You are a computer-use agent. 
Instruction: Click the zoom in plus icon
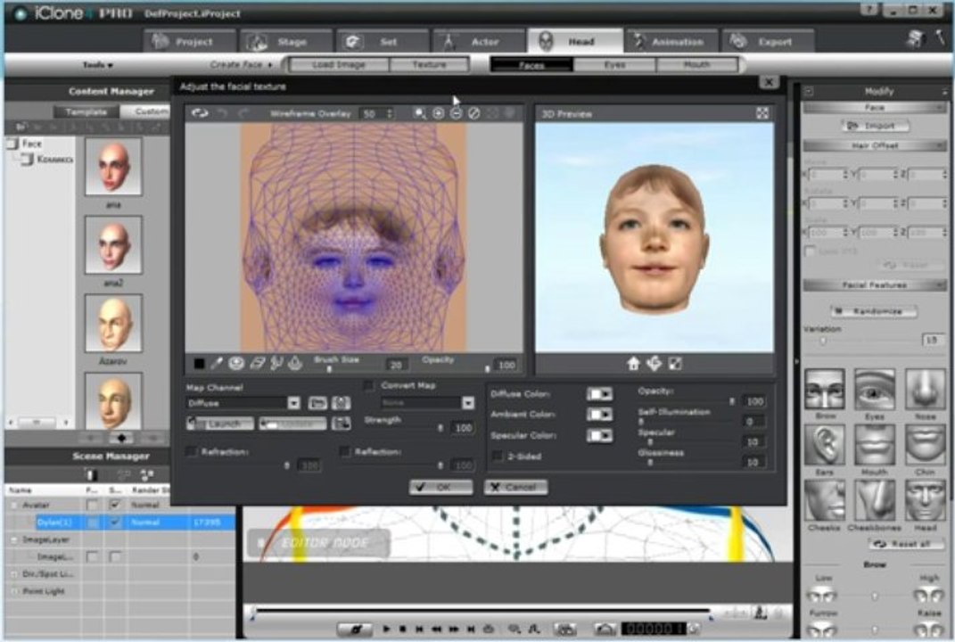(438, 113)
